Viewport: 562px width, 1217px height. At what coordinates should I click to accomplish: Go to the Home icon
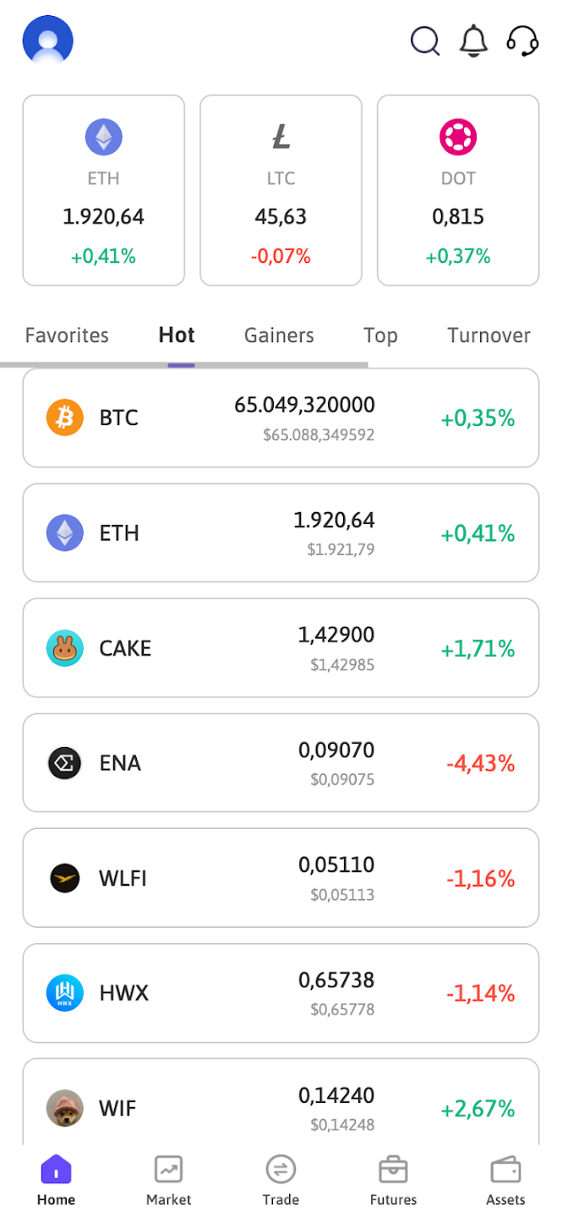[56, 1170]
